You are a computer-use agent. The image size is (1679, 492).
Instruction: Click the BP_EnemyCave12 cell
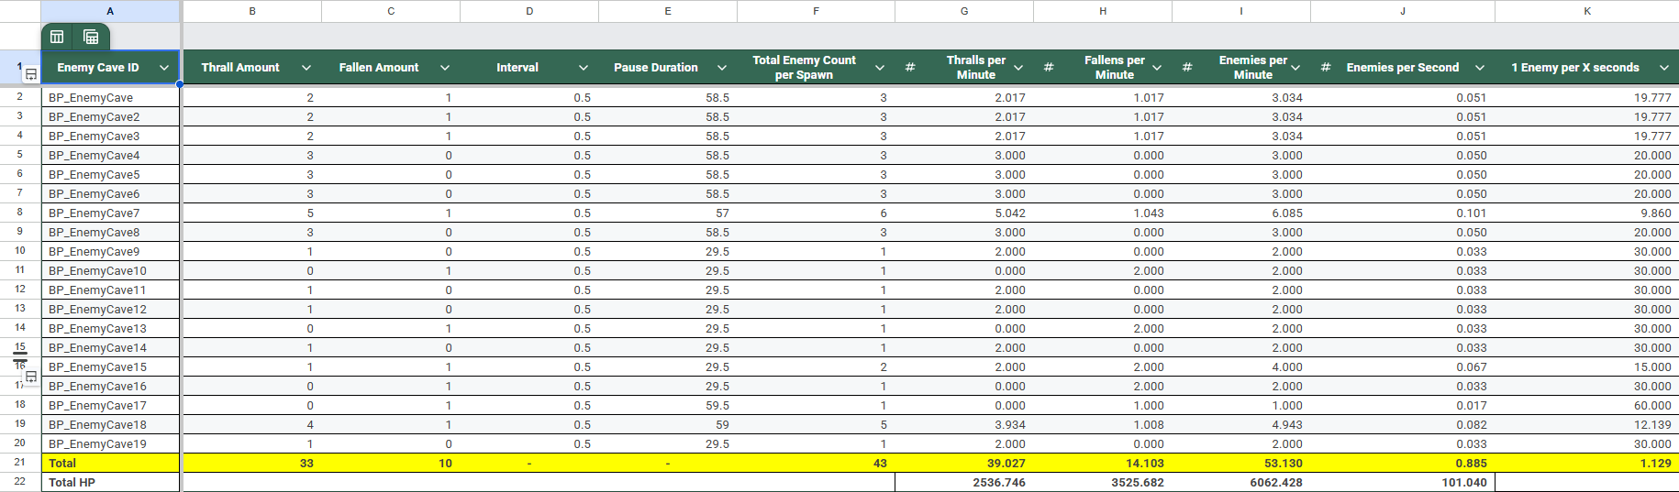pyautogui.click(x=110, y=309)
